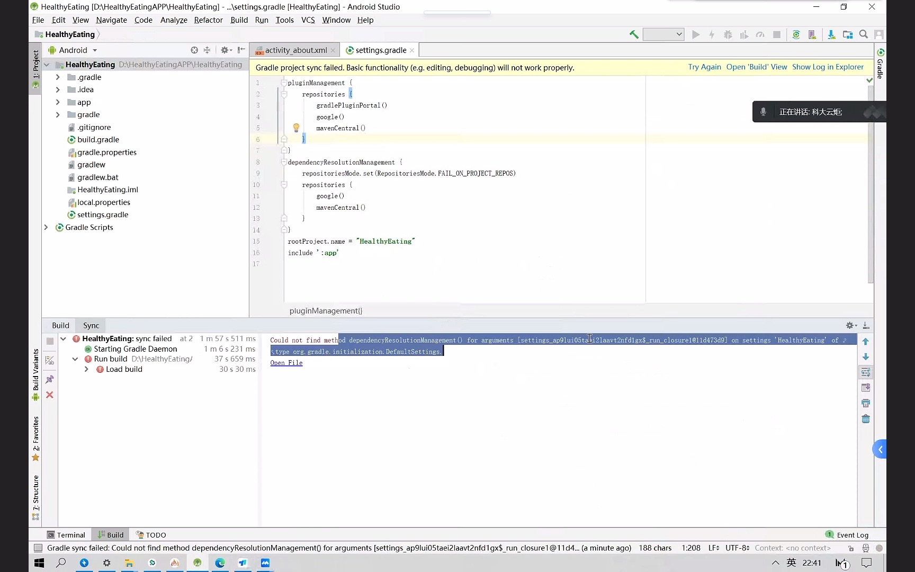Click the stop icon in Build panel
Screen dimensions: 915x572
pos(50,342)
